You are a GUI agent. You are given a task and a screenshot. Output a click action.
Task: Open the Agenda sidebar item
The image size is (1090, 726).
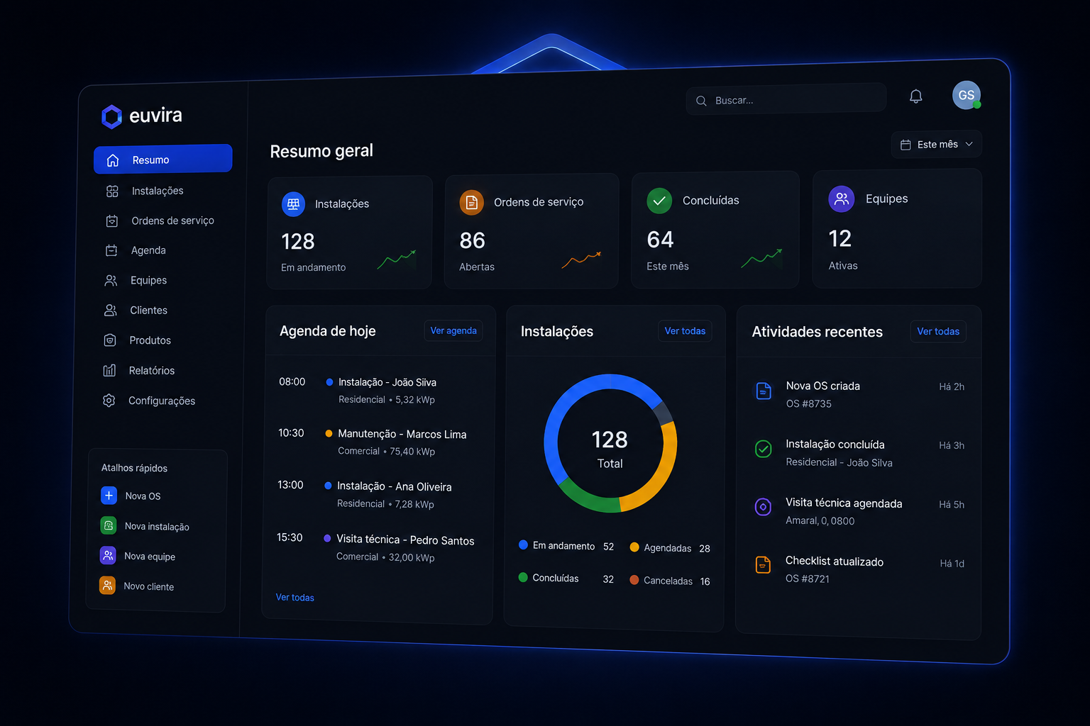click(148, 250)
